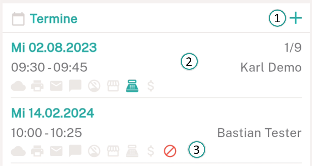The image size is (312, 166).
Task: Click red cancelled icon on 14.02.2024 appointment
Action: pyautogui.click(x=170, y=151)
